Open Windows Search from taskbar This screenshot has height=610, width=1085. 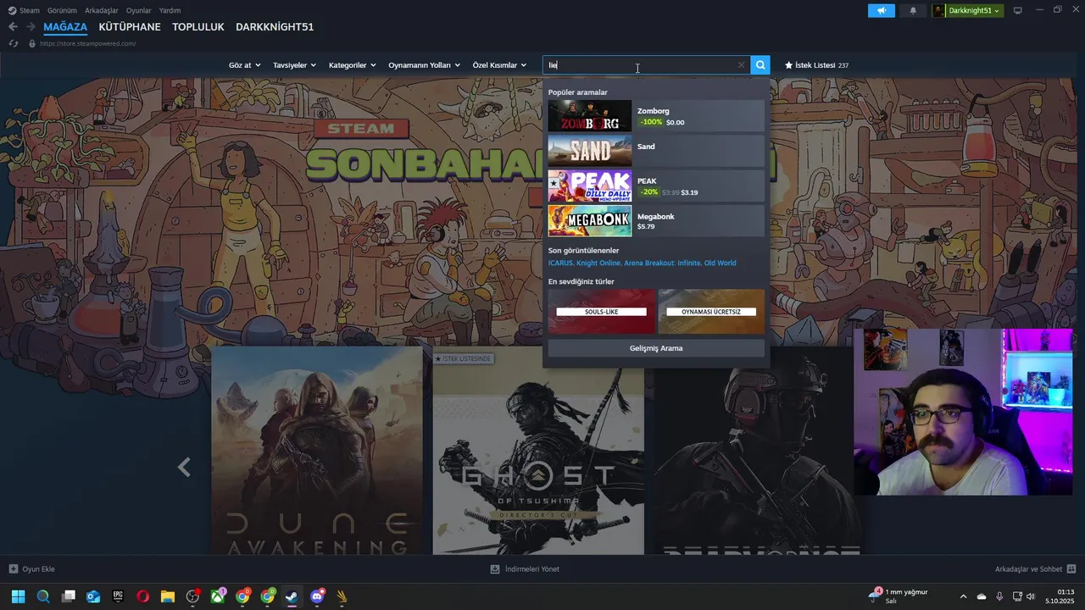click(43, 596)
